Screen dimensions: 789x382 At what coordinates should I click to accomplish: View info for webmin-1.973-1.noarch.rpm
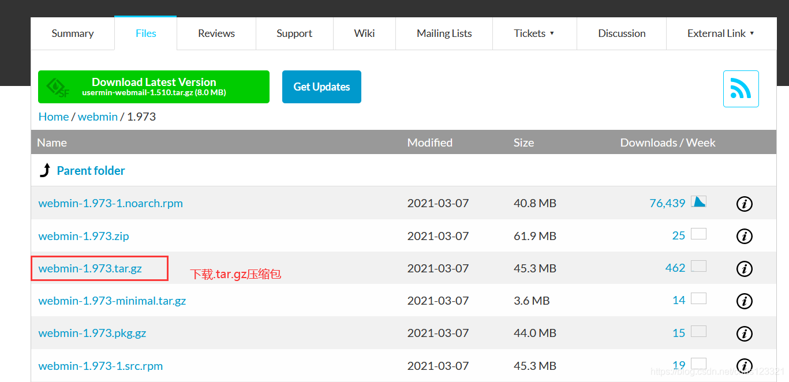(x=745, y=204)
